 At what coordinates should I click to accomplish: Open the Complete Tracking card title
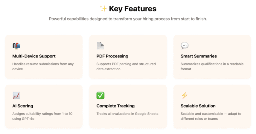tap(115, 106)
